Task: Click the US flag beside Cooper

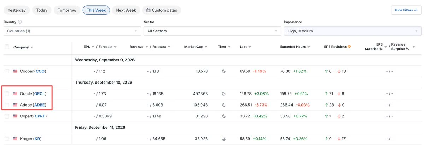Action: coord(15,71)
